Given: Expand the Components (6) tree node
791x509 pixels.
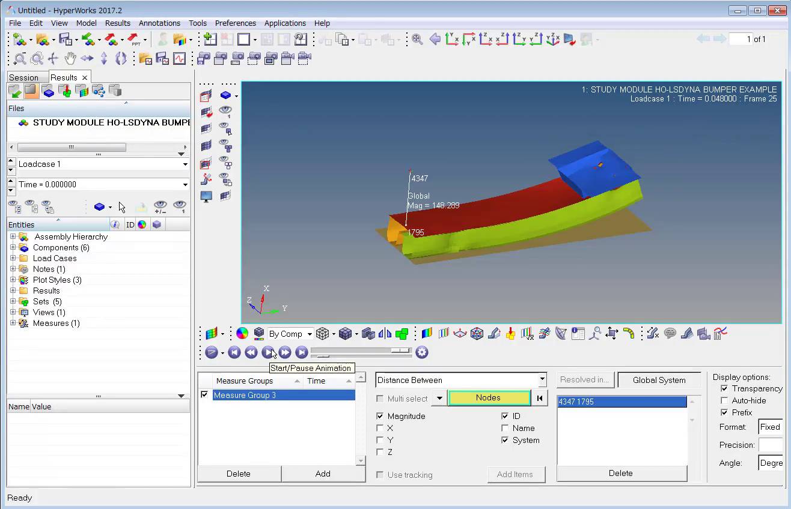Looking at the screenshot, I should pyautogui.click(x=13, y=247).
